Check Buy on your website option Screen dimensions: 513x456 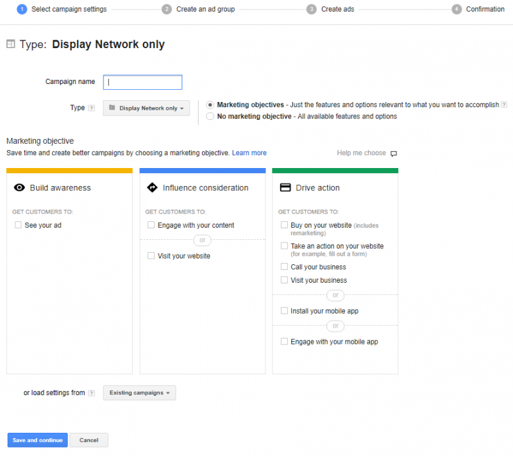[x=284, y=224]
